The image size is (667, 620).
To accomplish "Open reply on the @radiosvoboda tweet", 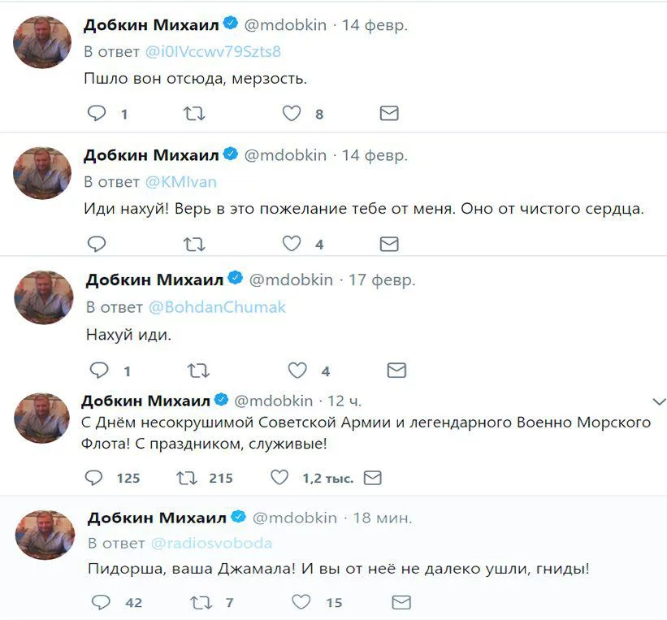I will pos(100,602).
